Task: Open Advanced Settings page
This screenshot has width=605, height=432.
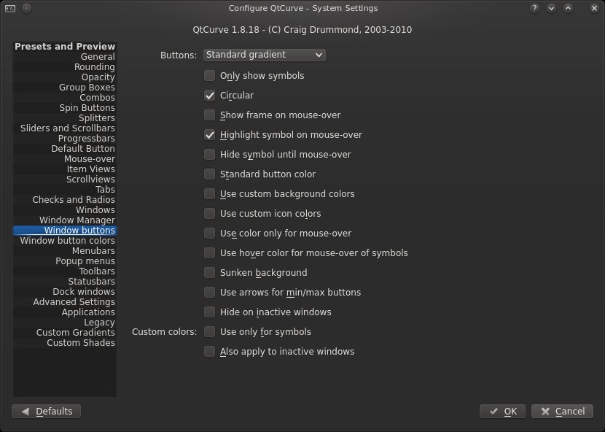Action: pos(65,302)
